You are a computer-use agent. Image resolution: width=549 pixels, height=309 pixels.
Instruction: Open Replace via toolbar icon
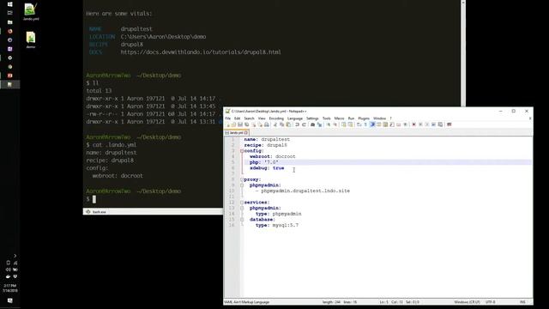click(x=320, y=124)
